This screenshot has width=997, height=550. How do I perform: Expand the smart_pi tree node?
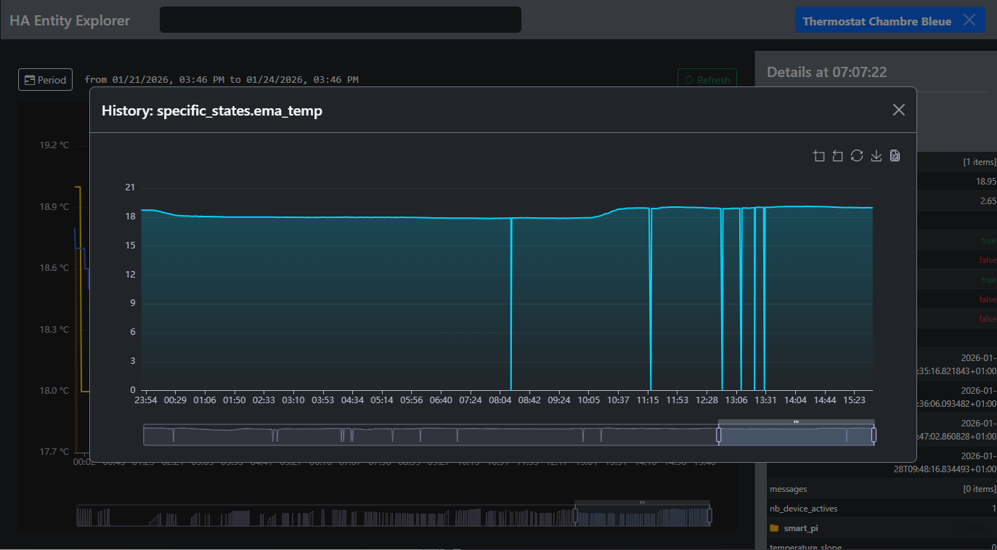[x=801, y=528]
